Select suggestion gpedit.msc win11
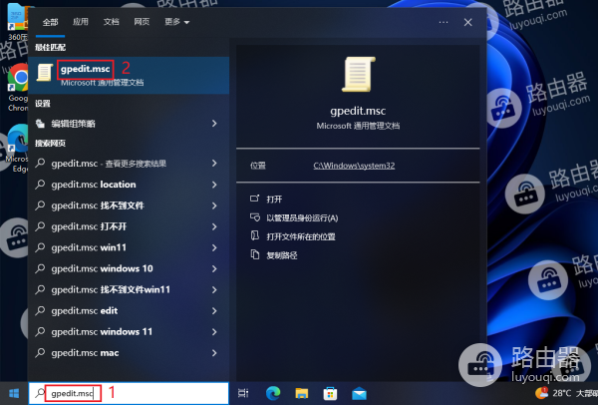 tap(129, 247)
